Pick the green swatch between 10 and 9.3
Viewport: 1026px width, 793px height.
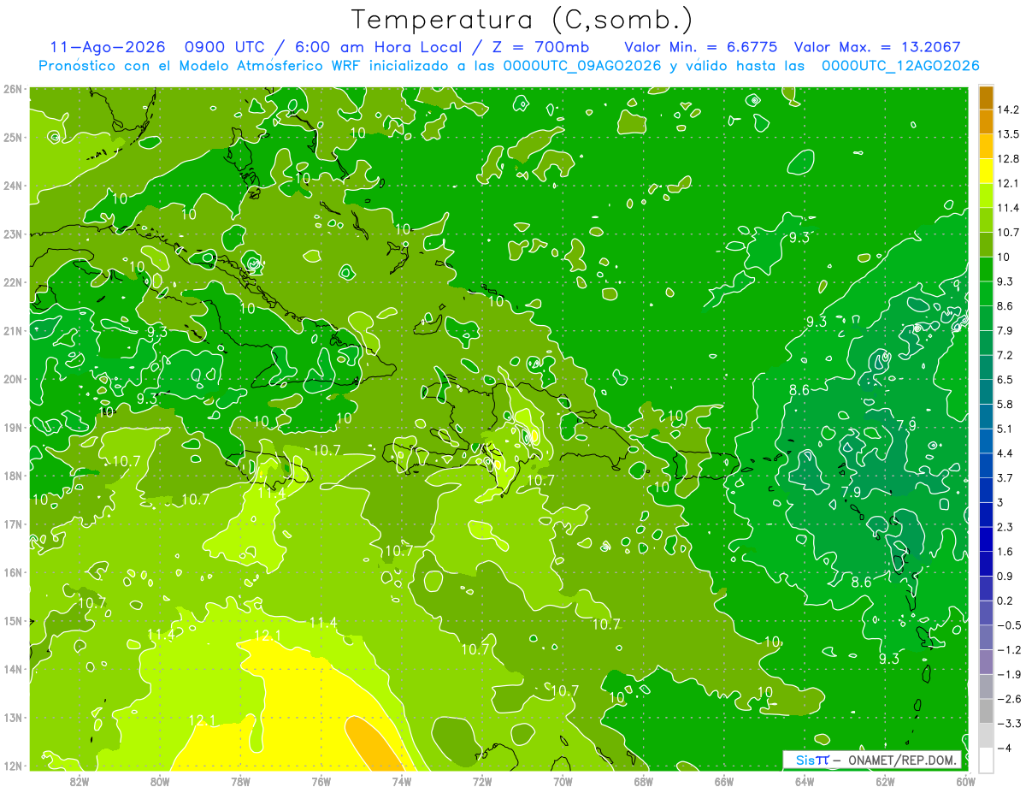(986, 269)
